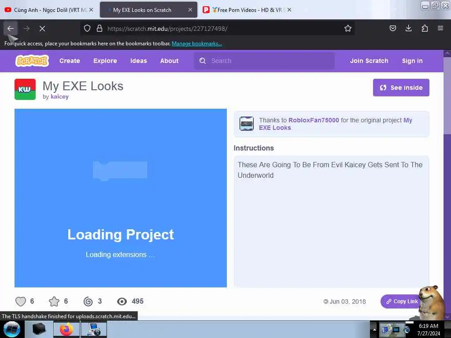Open Ideas in the Scratch navbar
The height and width of the screenshot is (338, 451).
pos(139,61)
